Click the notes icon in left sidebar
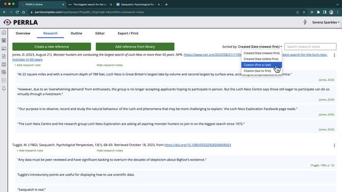This screenshot has width=342, height=192. [4, 73]
